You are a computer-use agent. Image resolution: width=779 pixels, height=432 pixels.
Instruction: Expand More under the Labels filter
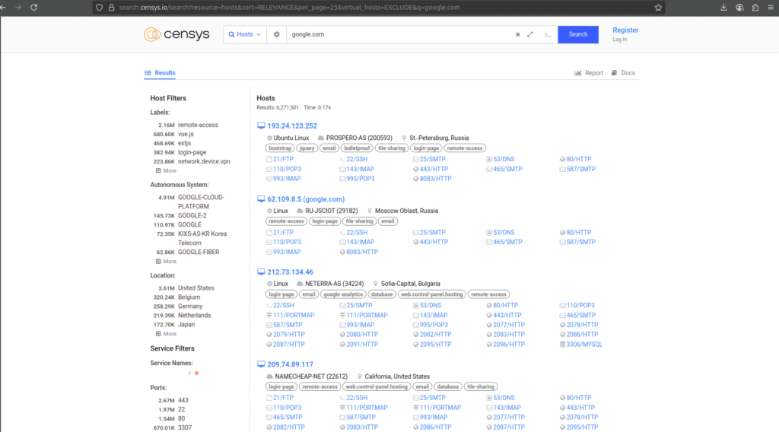[x=165, y=171]
